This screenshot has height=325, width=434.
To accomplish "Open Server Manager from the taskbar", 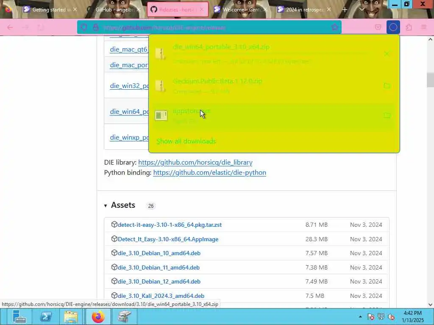I will pos(19,317).
